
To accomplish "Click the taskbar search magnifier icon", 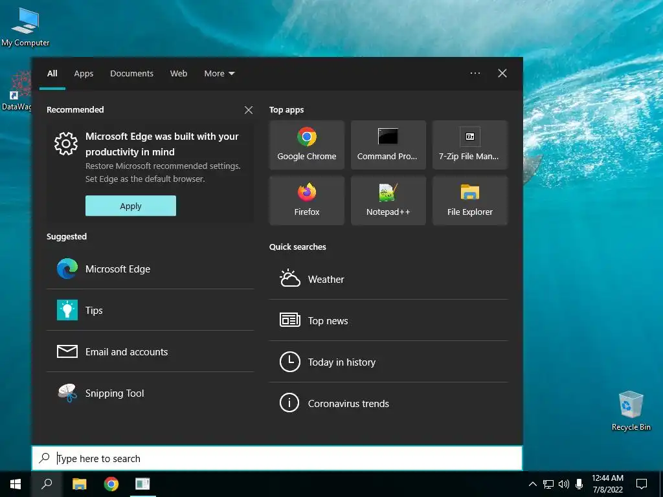I will click(x=47, y=484).
